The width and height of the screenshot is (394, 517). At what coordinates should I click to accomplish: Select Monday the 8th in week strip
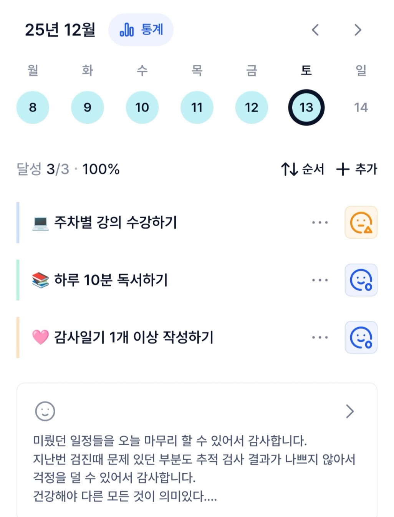coord(33,108)
